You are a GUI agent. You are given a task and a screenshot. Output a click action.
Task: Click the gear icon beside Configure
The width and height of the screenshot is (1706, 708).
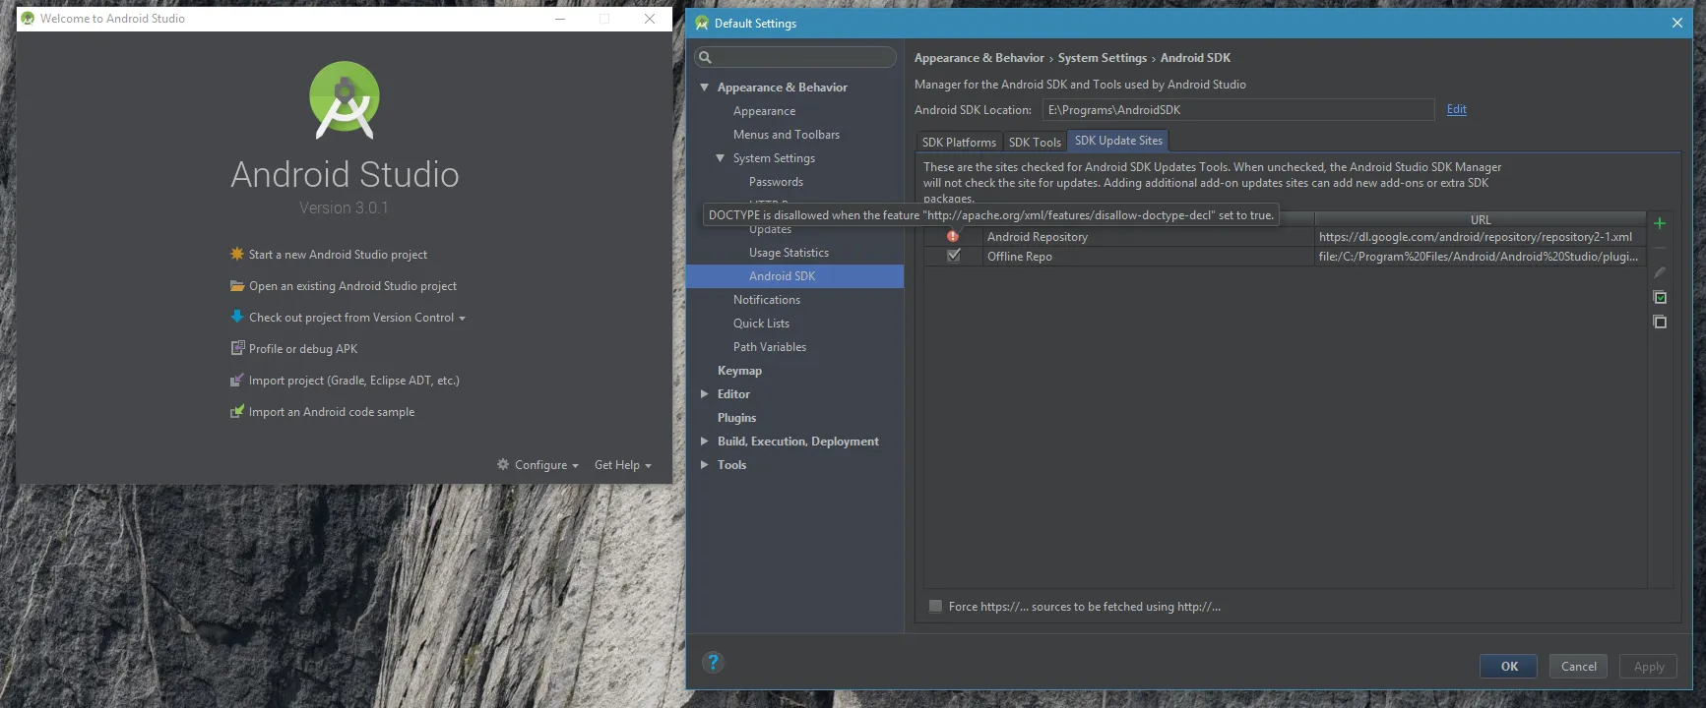[503, 464]
